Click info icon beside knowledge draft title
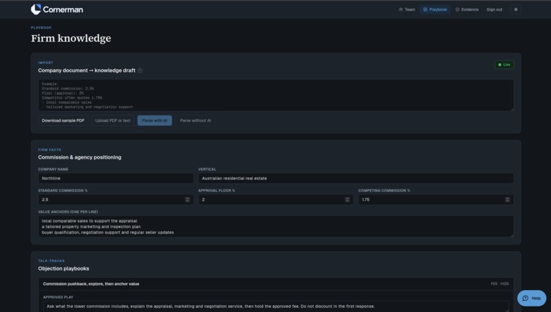 (140, 70)
